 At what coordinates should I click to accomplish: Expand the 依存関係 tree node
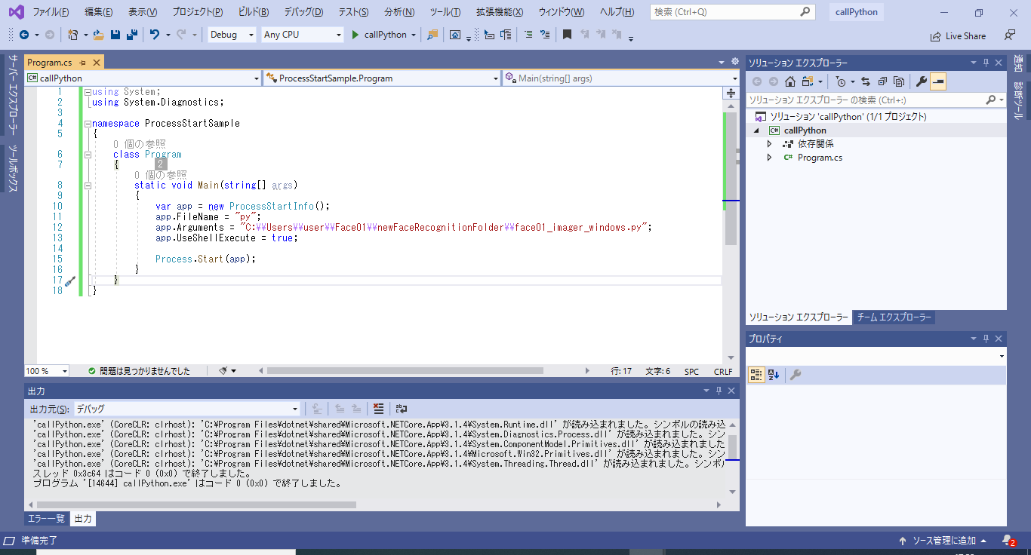[x=769, y=144]
